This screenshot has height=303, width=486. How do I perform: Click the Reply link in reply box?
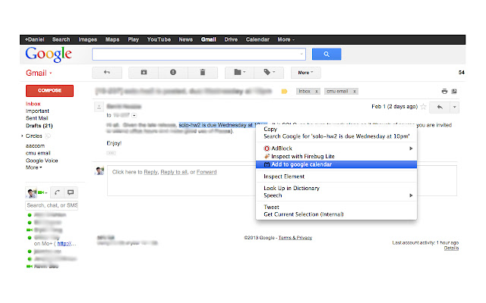tap(150, 172)
